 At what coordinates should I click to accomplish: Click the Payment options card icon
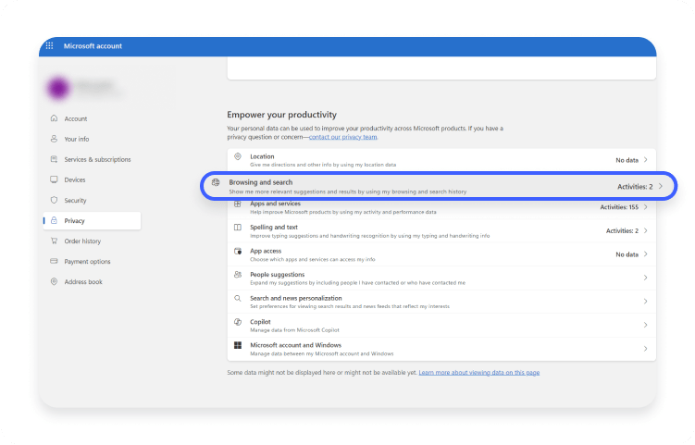54,261
